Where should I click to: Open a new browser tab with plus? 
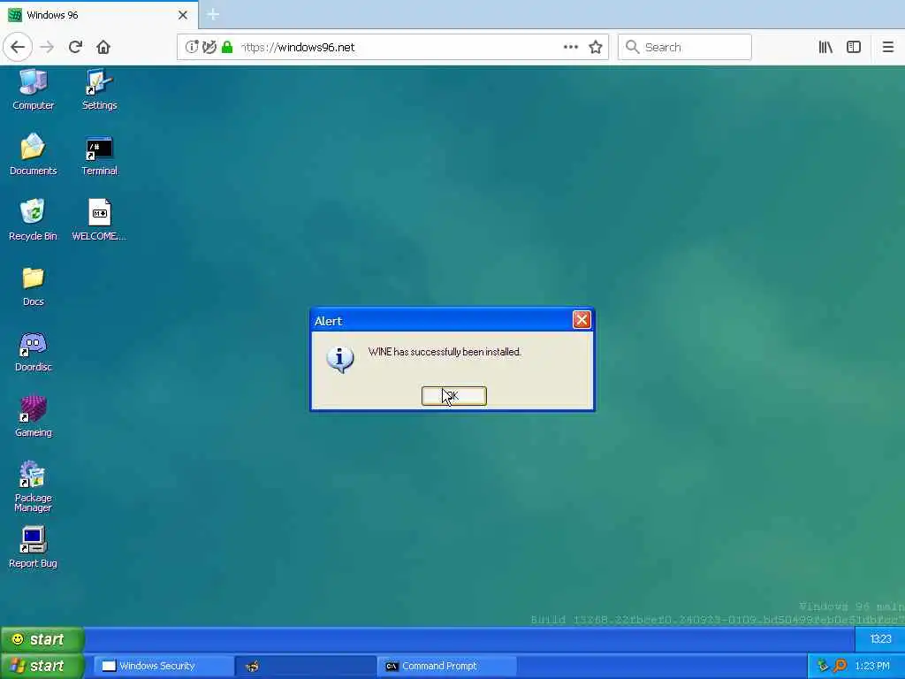coord(213,14)
